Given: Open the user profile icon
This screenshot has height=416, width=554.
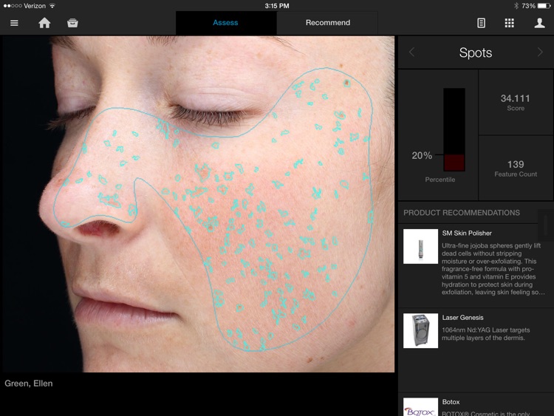Looking at the screenshot, I should [x=539, y=23].
